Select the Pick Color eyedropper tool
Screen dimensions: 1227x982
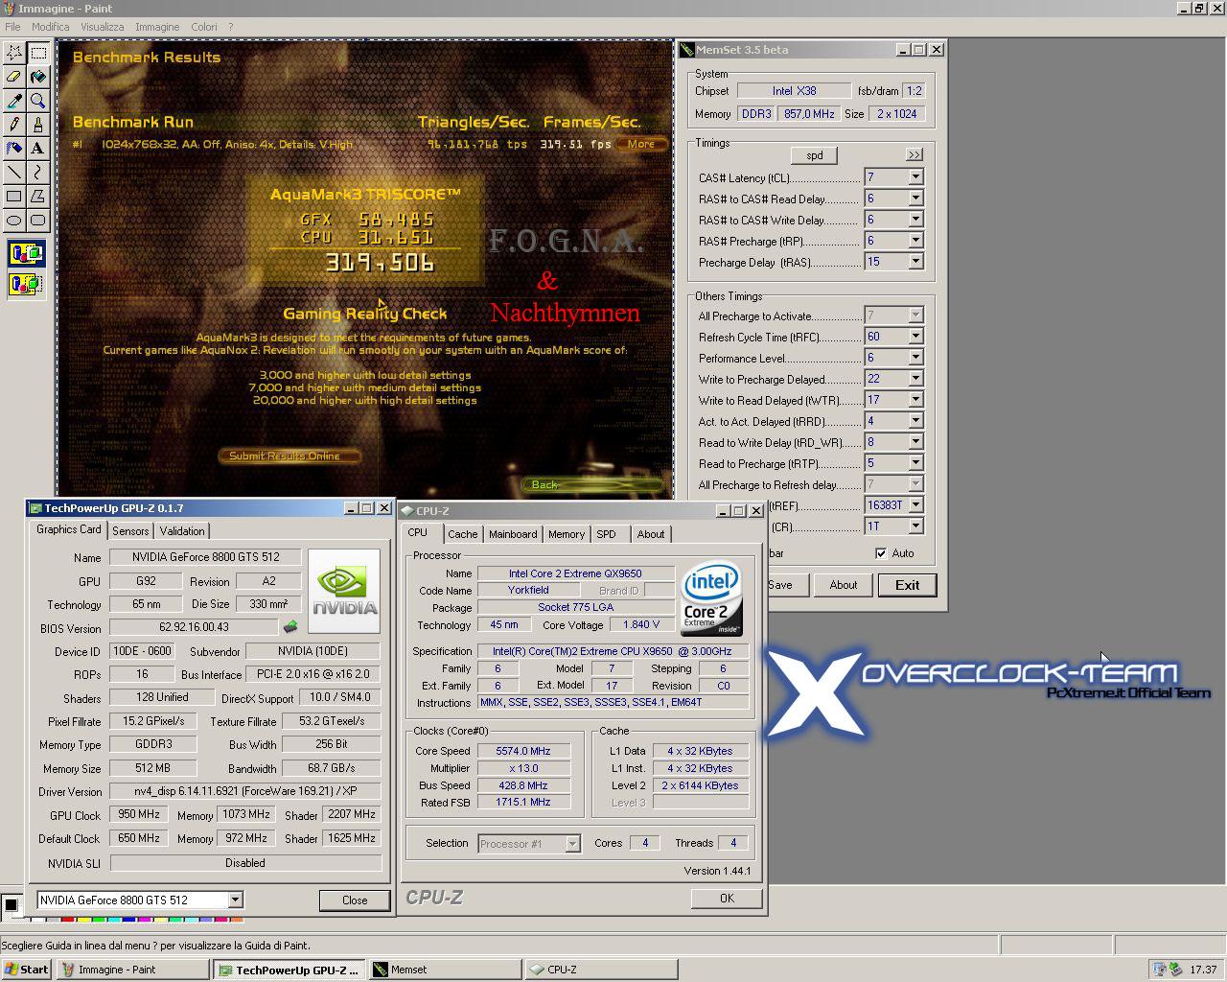pos(14,101)
